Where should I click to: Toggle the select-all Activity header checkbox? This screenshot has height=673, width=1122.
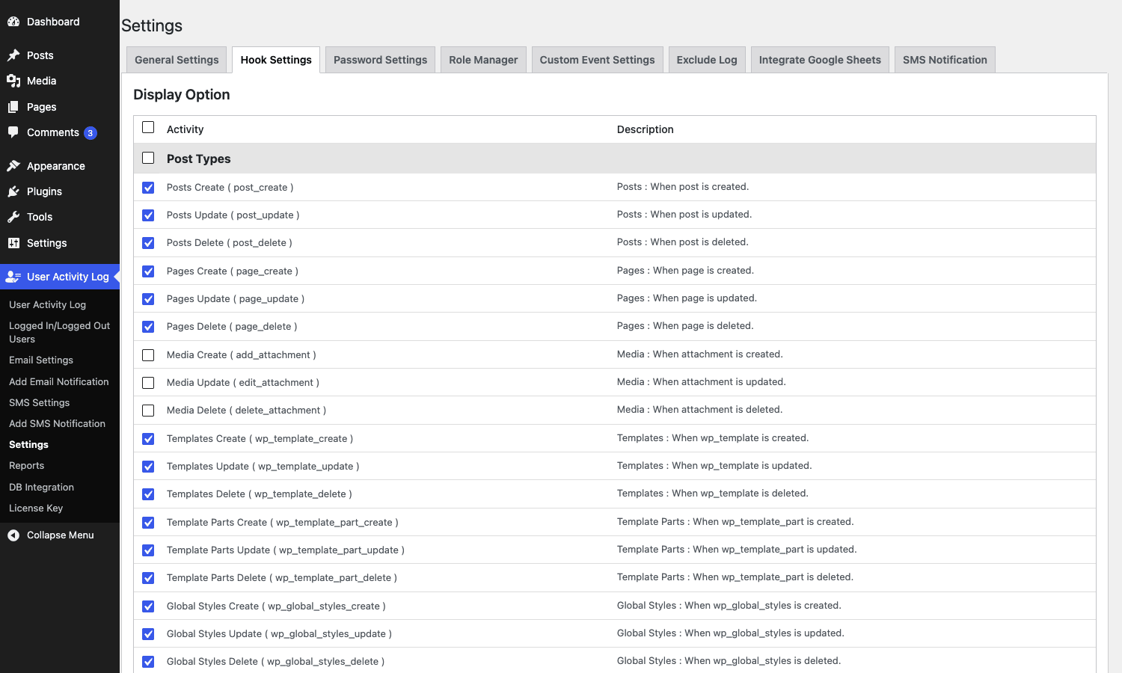pyautogui.click(x=148, y=128)
